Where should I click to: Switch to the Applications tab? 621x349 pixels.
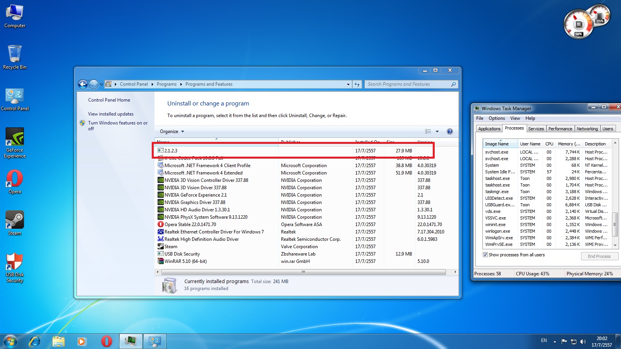tap(489, 129)
